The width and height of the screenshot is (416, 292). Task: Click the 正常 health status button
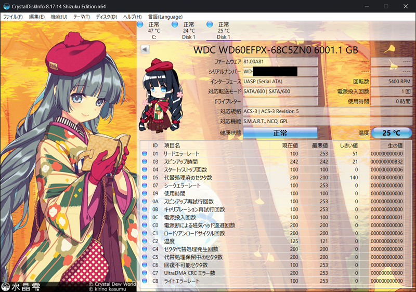[x=280, y=133]
